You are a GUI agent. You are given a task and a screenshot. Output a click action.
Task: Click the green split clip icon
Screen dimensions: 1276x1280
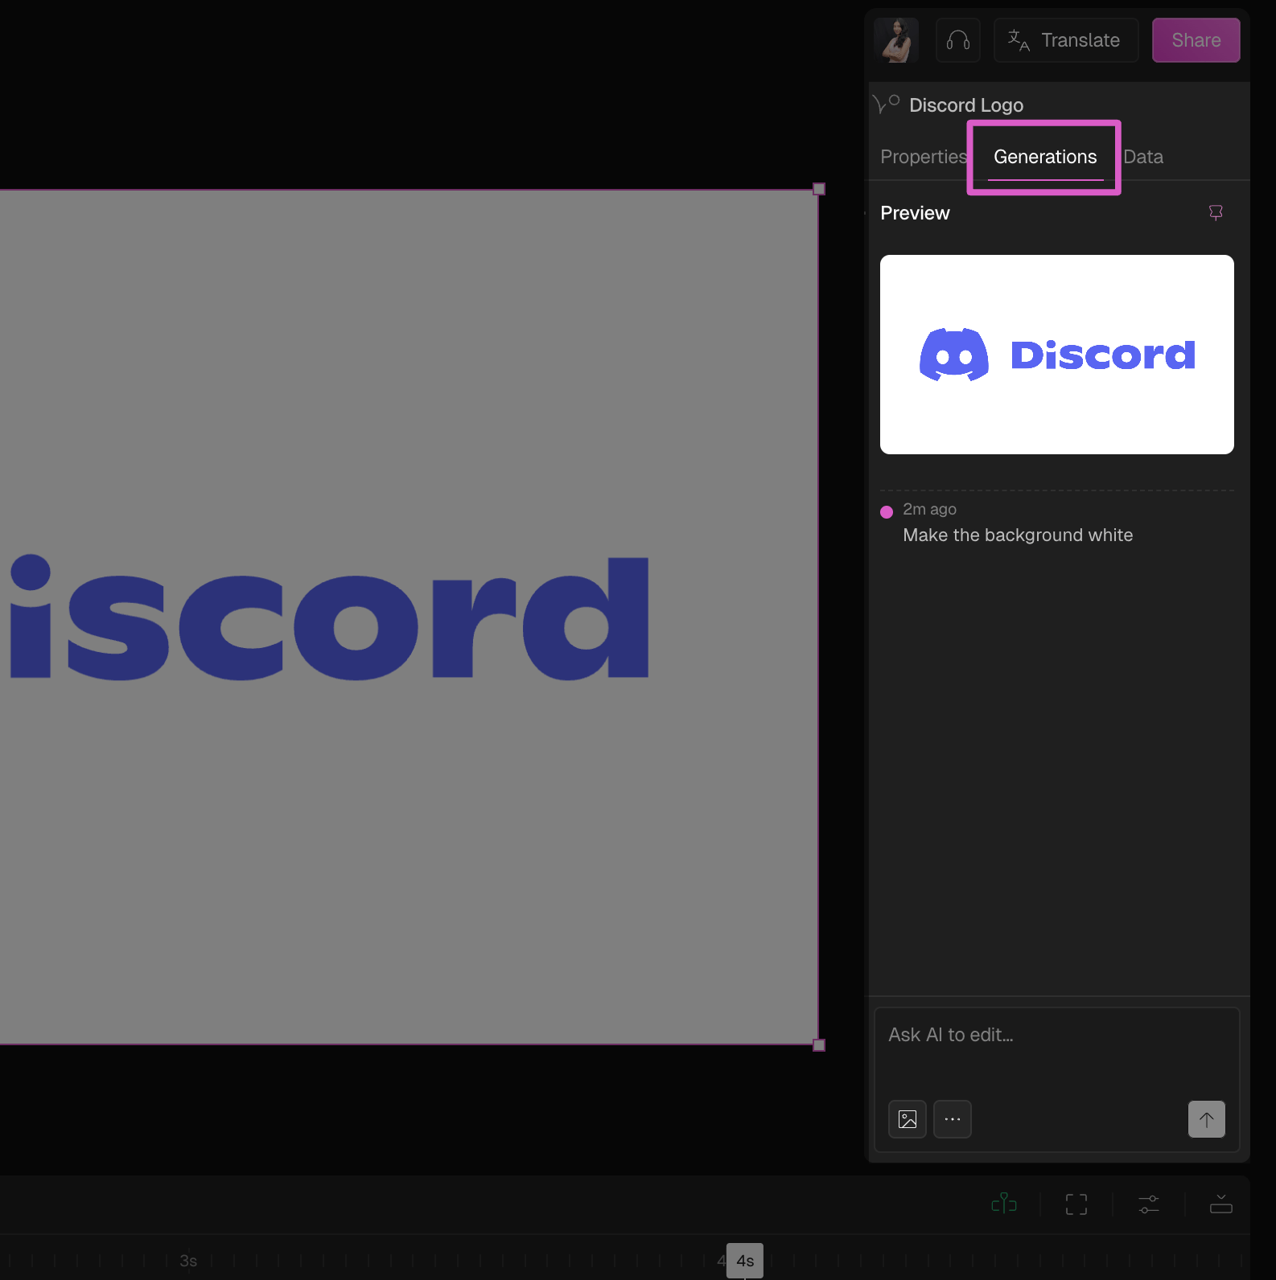[x=1004, y=1204]
